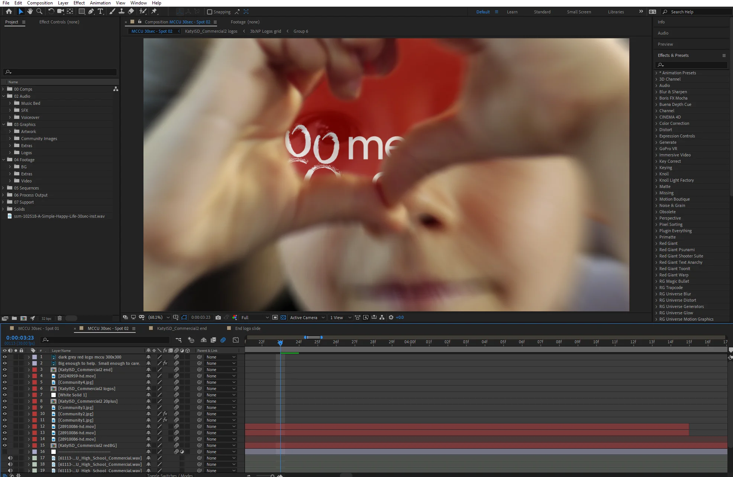This screenshot has height=477, width=733.
Task: Switch to the Learn workspace
Action: click(512, 12)
